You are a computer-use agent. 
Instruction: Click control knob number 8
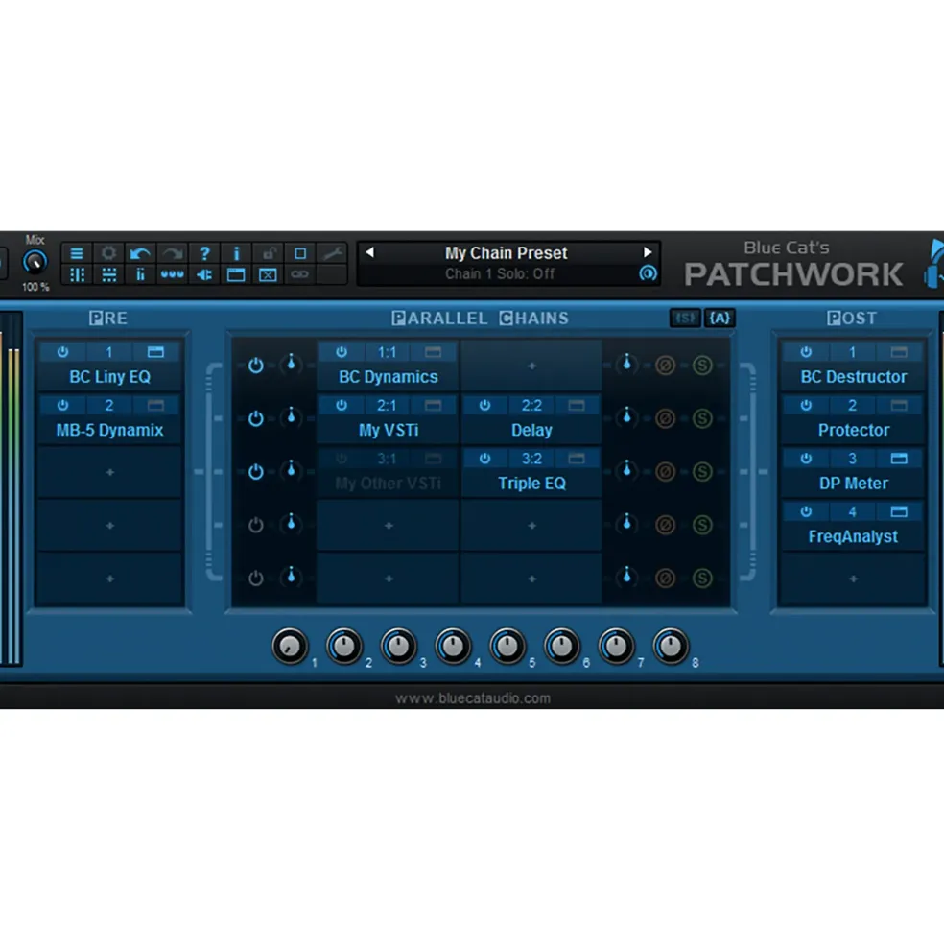671,646
